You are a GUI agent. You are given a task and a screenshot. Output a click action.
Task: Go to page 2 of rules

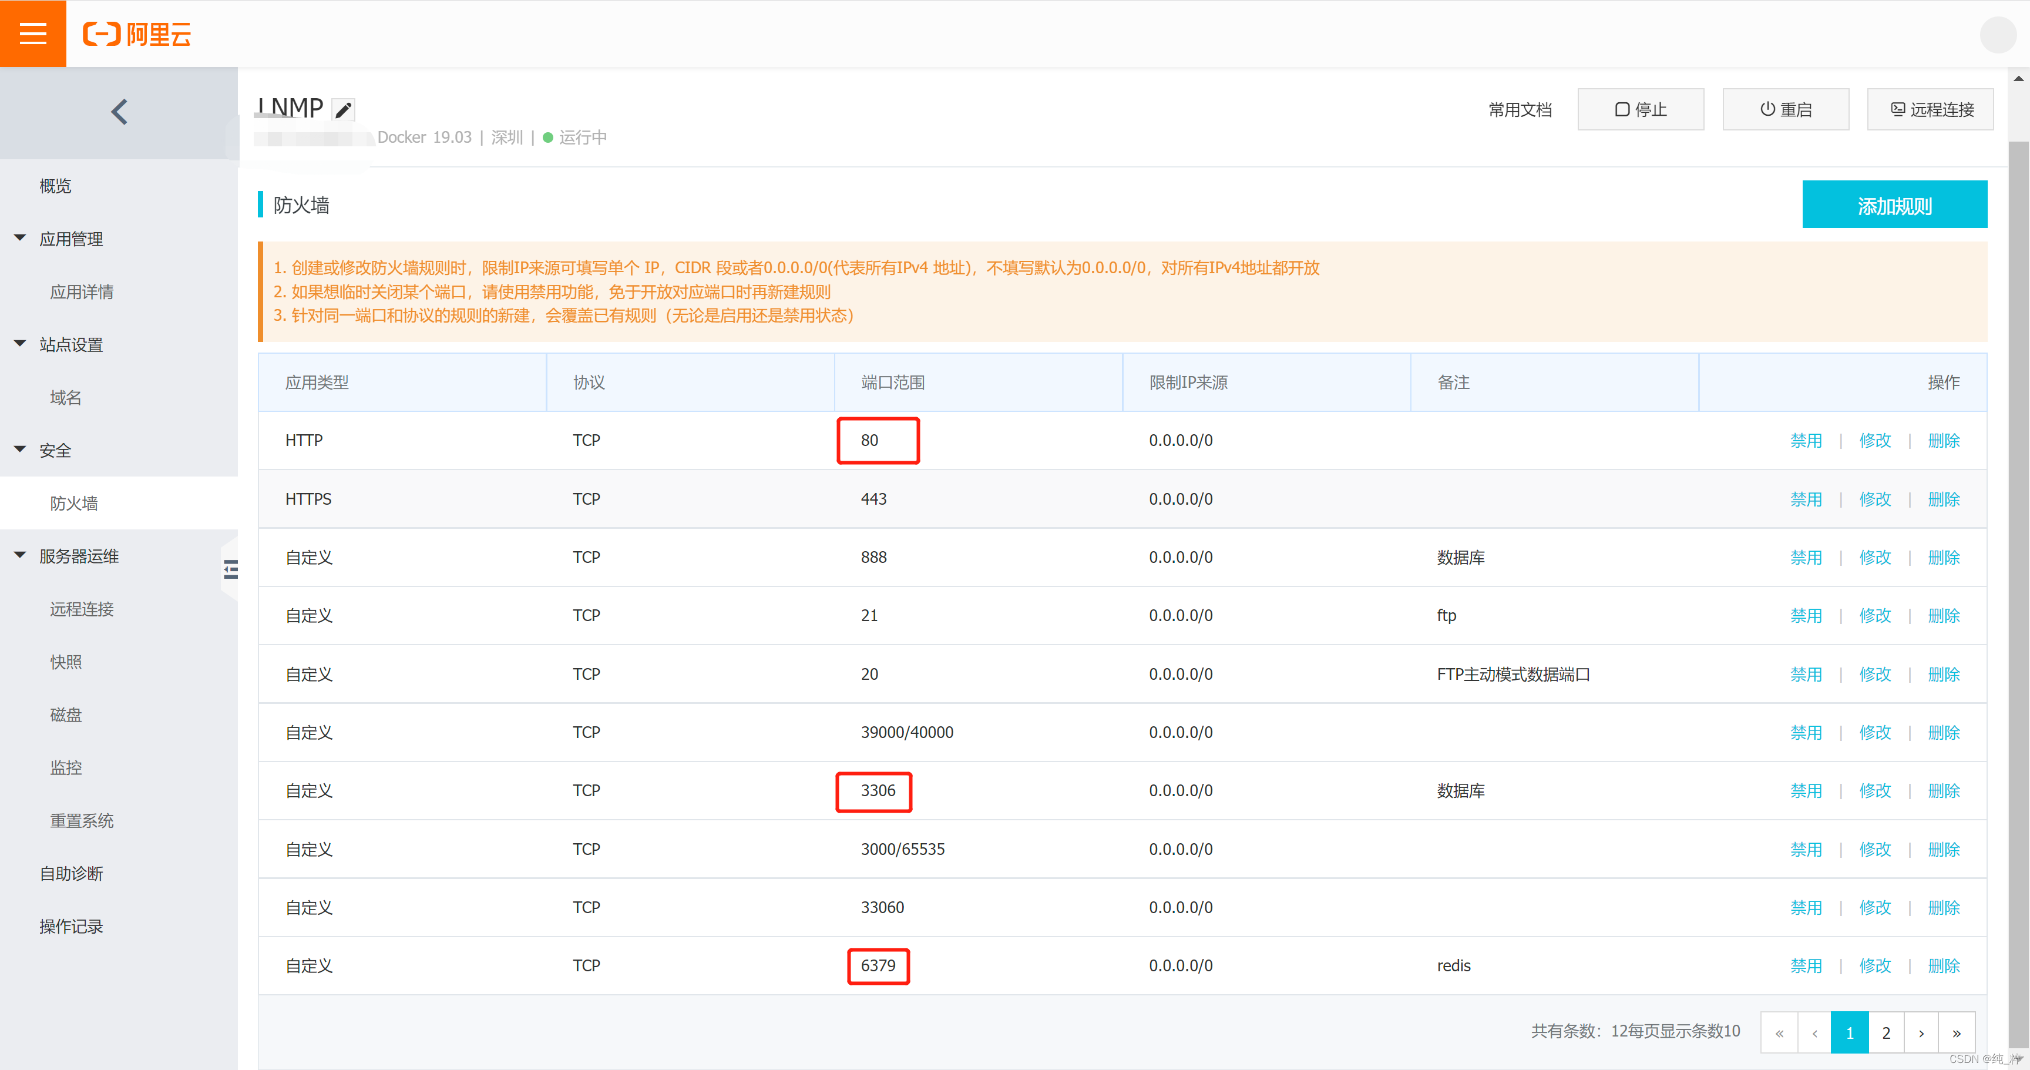coord(1887,1032)
